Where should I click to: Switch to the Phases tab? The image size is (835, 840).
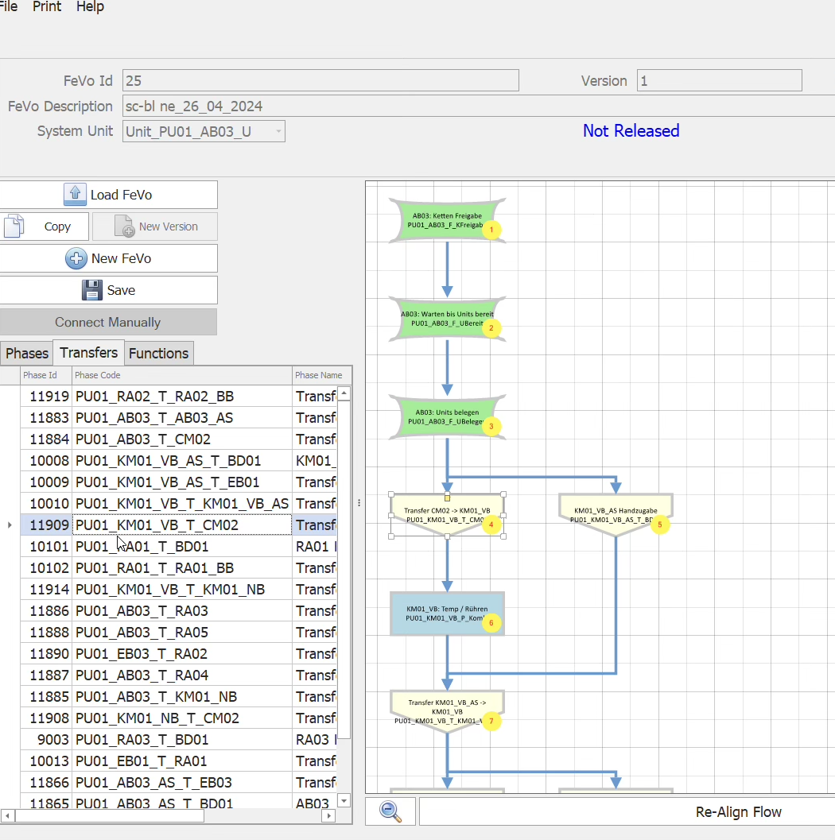(x=27, y=353)
